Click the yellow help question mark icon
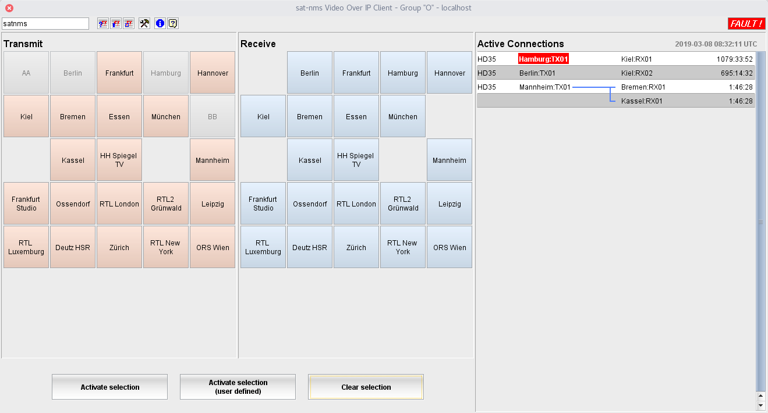 tap(173, 23)
